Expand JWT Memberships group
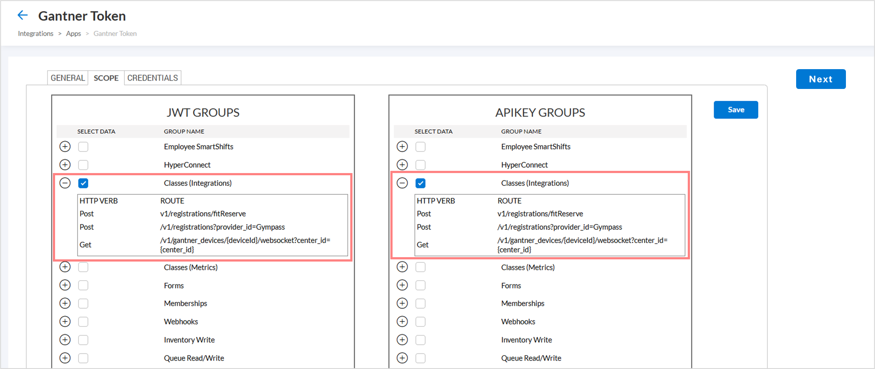 click(x=65, y=303)
